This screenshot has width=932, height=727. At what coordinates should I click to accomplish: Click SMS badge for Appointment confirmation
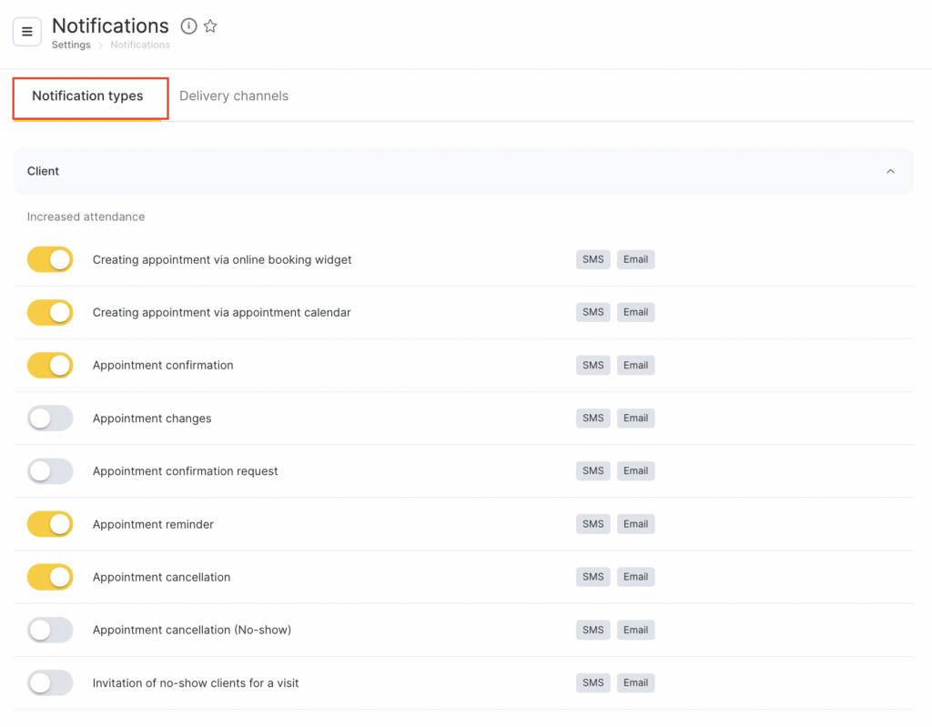click(x=593, y=366)
